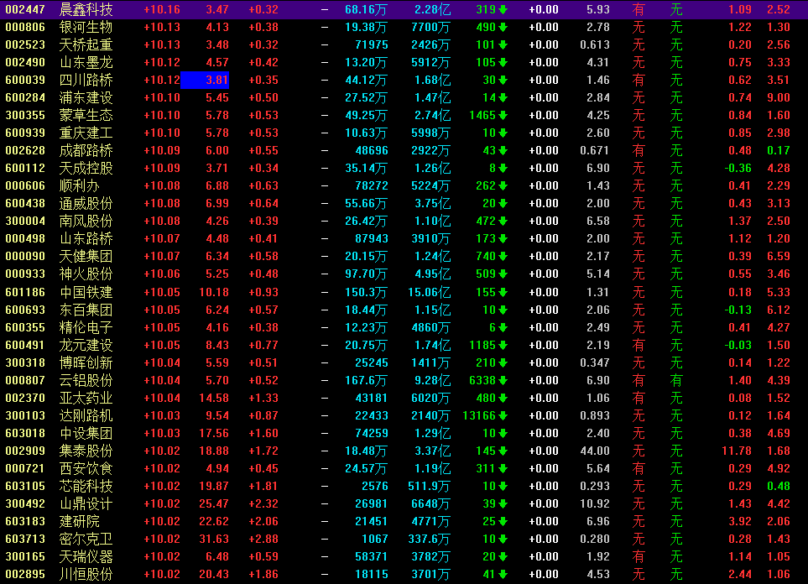Click the 顺利办 stock name
The width and height of the screenshot is (808, 584).
click(x=79, y=185)
